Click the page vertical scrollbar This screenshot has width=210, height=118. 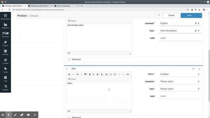click(209, 76)
